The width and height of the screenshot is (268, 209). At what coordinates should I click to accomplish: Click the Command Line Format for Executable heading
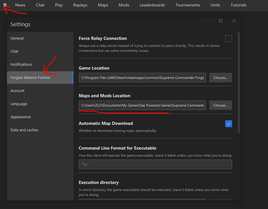118,148
